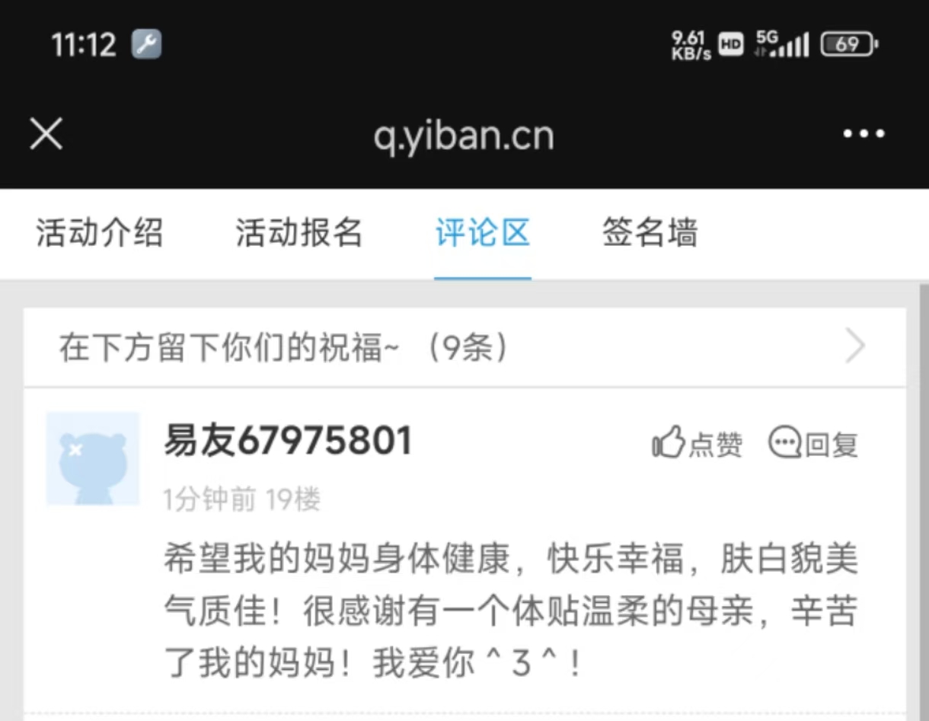929x721 pixels.
Task: Tap the 5G signal strength icon
Action: point(781,44)
